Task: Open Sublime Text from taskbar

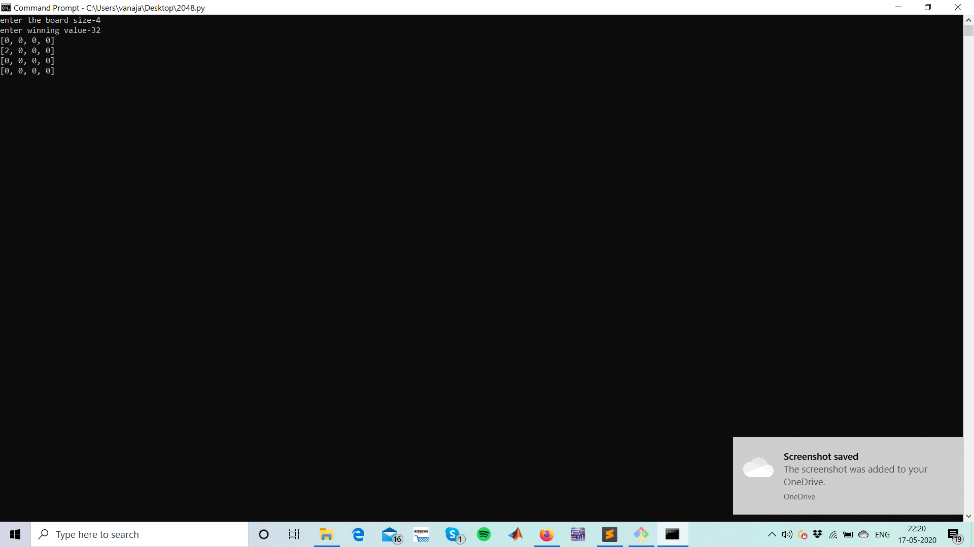Action: point(609,534)
